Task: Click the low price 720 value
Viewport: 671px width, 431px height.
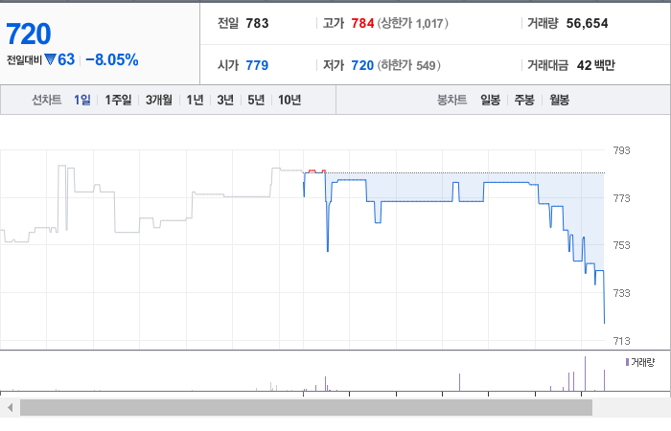Action: 362,65
